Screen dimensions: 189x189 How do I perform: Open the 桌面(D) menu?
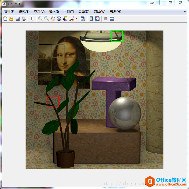click(x=84, y=12)
